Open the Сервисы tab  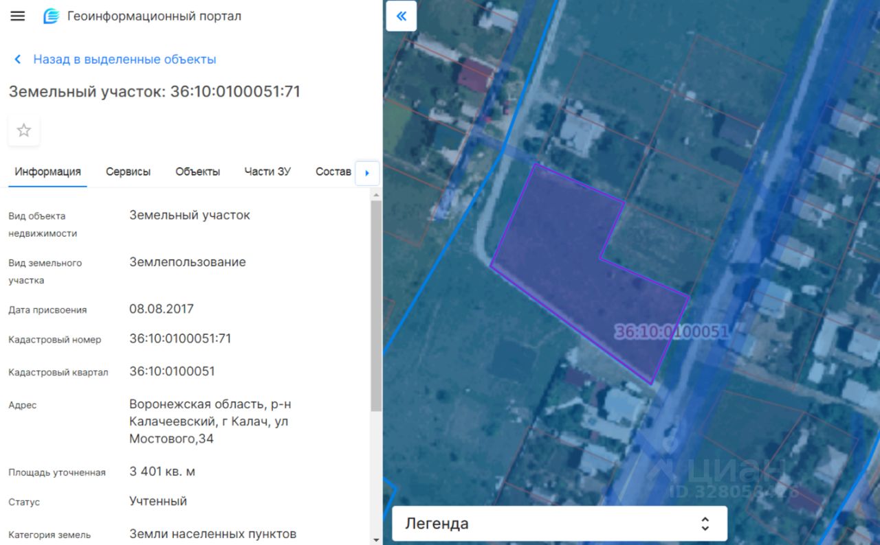tap(128, 172)
